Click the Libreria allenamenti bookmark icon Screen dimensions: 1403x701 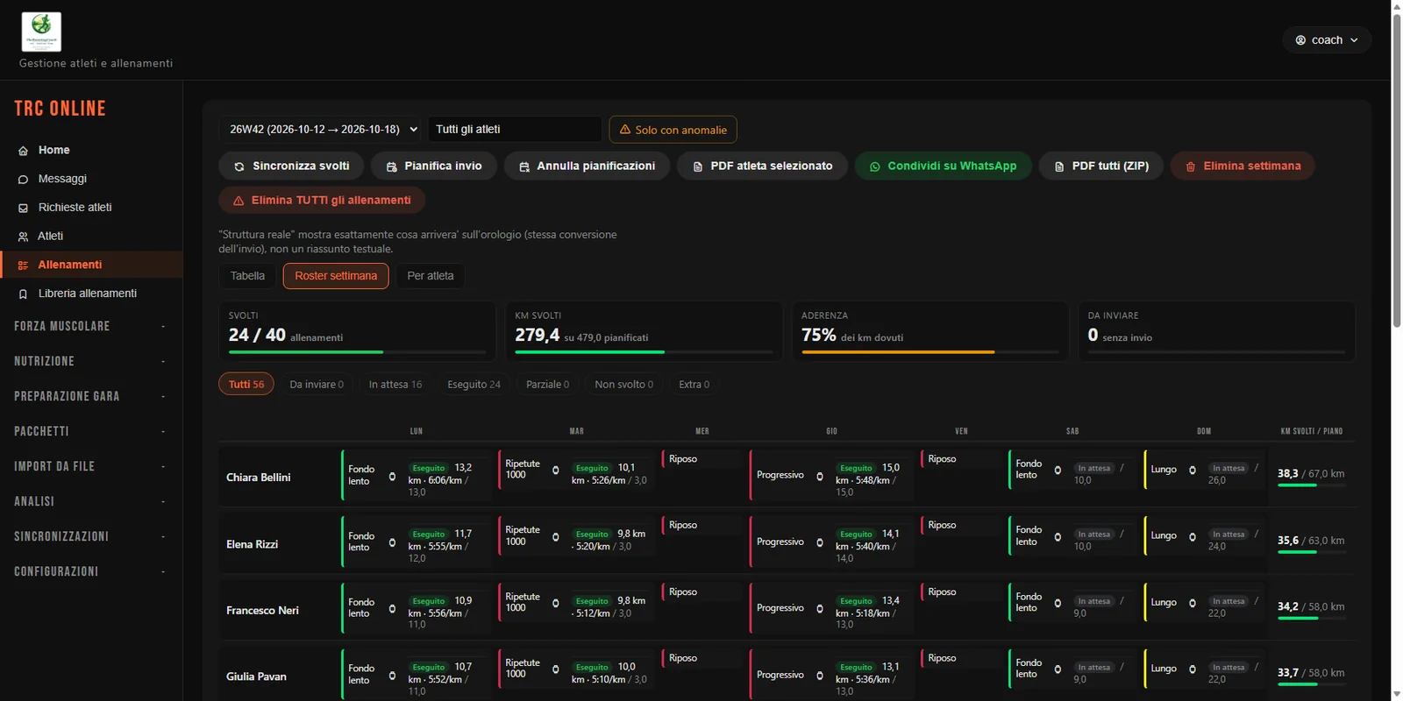point(23,294)
